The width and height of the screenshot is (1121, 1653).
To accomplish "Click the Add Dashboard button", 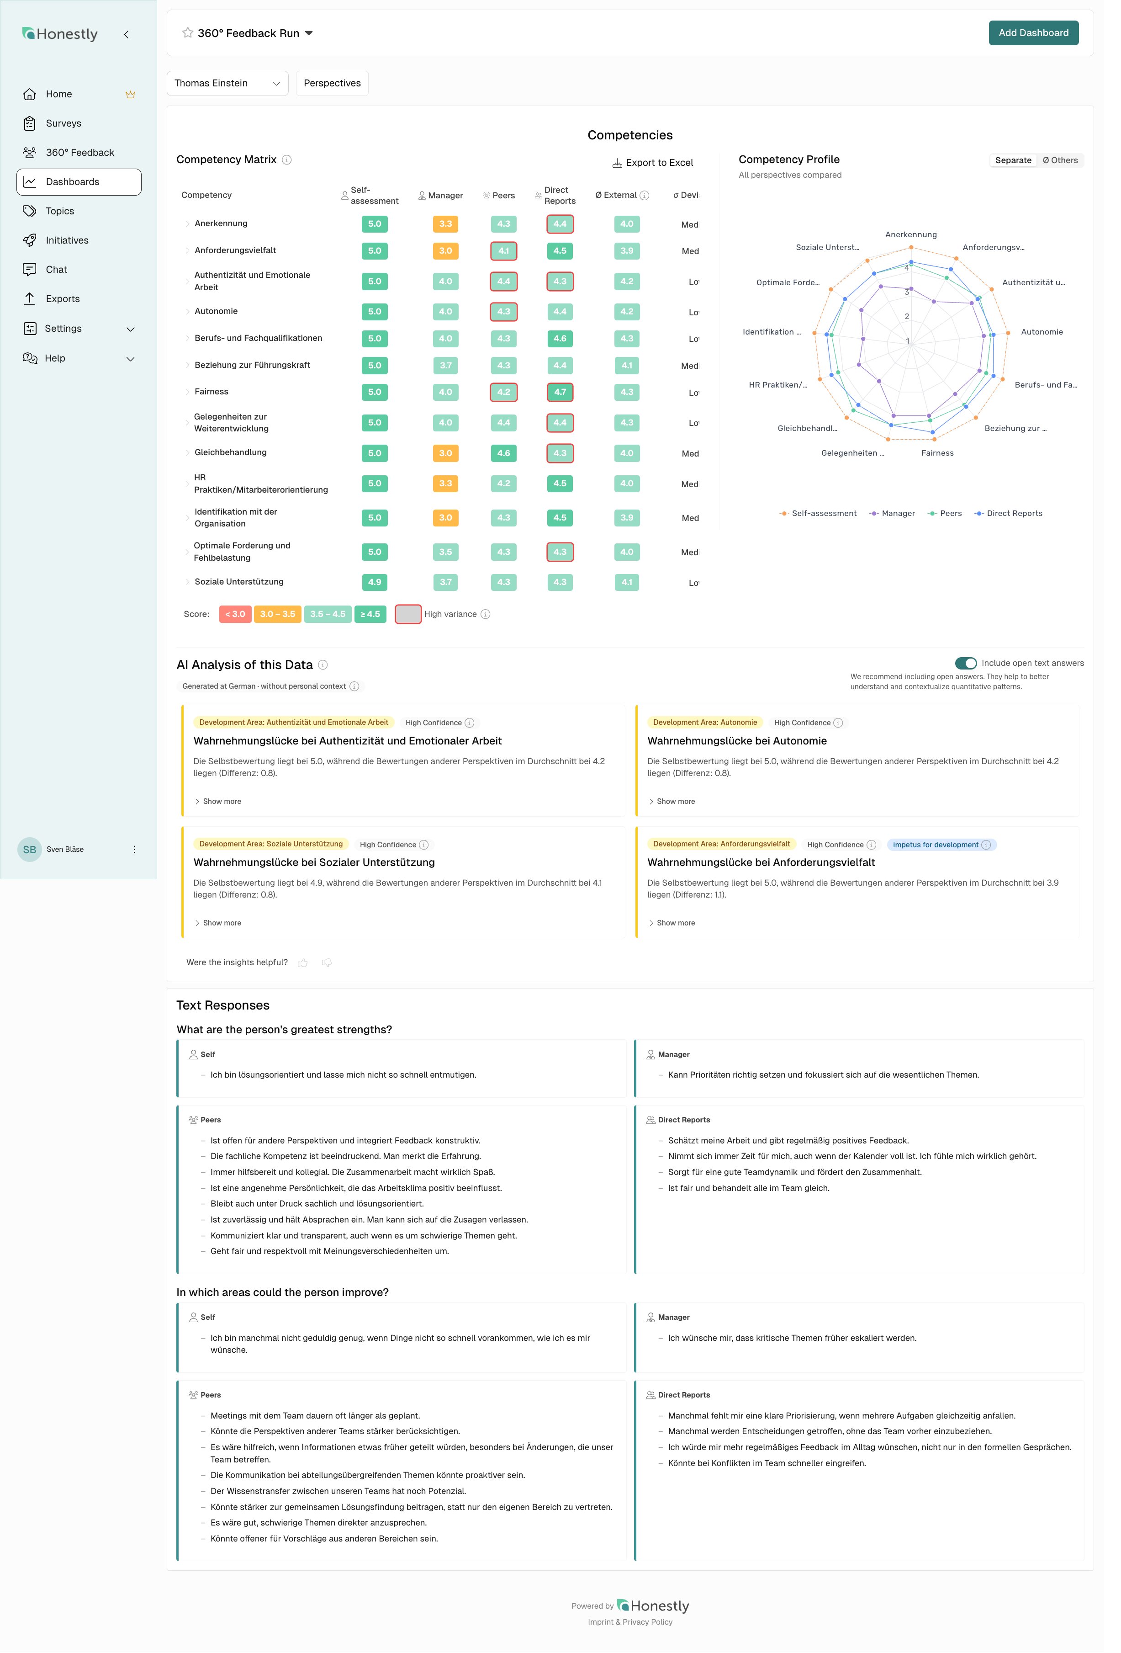I will click(1034, 33).
